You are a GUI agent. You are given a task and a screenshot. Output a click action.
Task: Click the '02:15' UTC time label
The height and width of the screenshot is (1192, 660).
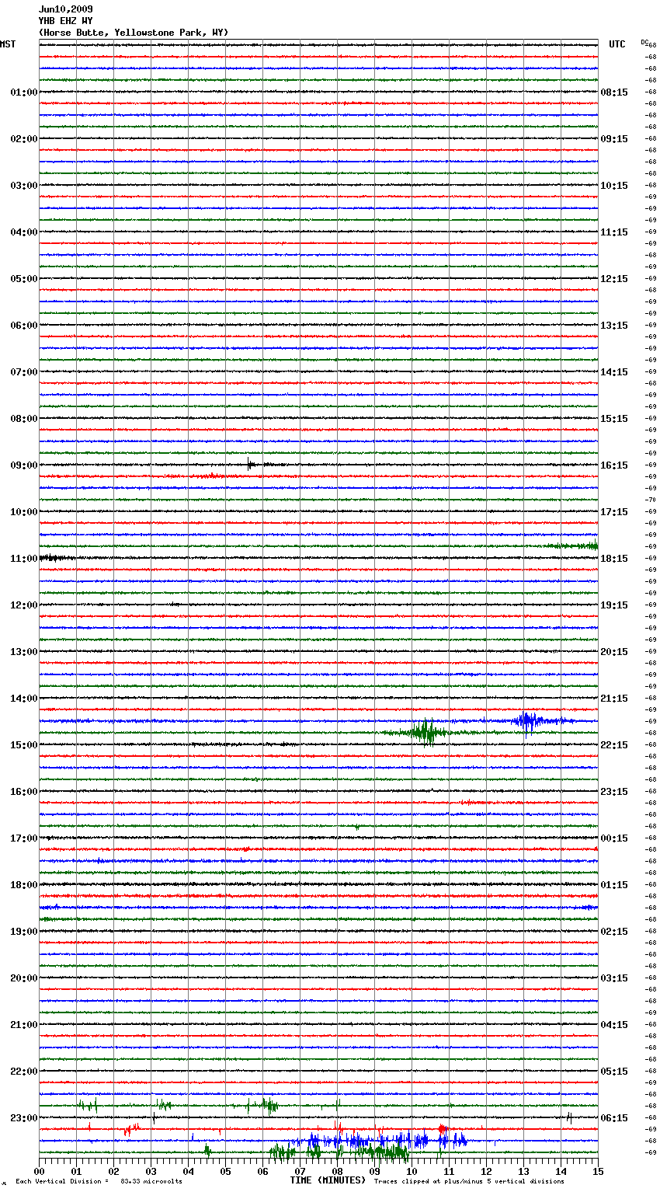click(614, 932)
